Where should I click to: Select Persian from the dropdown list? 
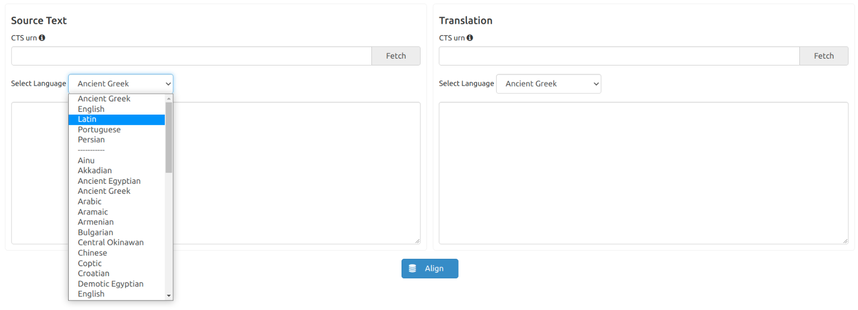pos(91,140)
